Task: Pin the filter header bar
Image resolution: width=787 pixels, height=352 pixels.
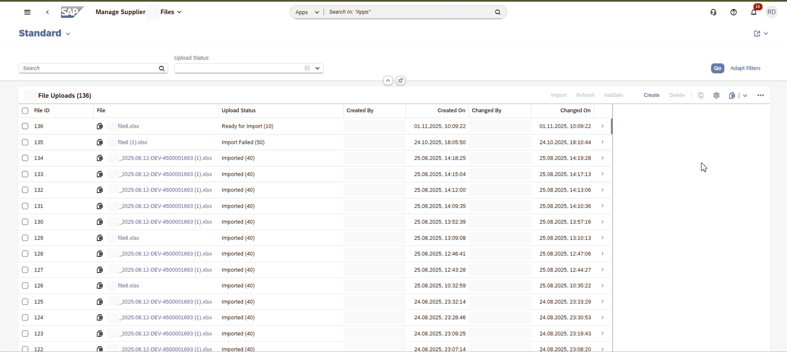Action: tap(400, 81)
